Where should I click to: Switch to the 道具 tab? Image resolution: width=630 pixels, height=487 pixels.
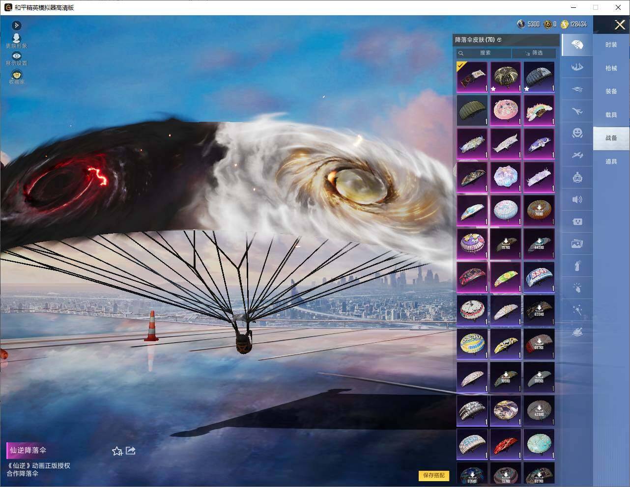pyautogui.click(x=611, y=162)
